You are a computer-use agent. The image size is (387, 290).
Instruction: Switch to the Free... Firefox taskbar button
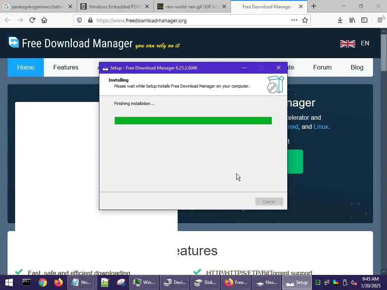236,282
